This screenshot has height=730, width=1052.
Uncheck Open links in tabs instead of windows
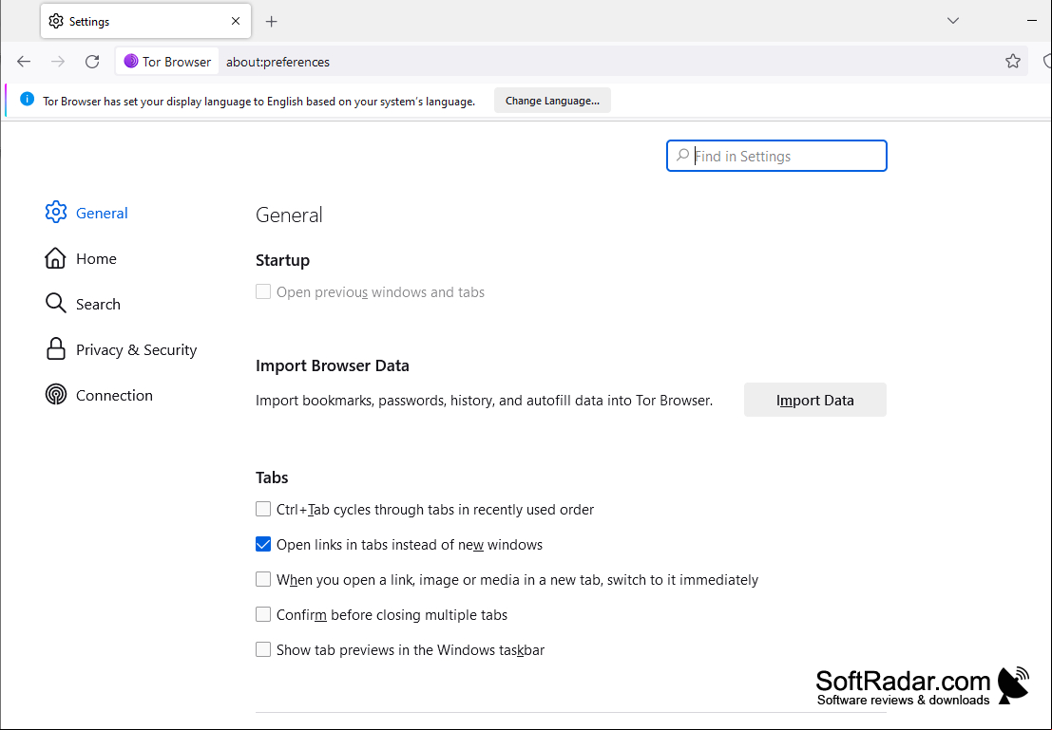pyautogui.click(x=263, y=544)
